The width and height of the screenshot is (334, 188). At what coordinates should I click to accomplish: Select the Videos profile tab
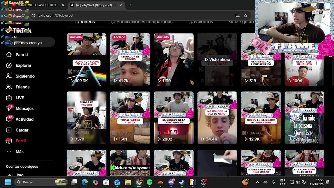coord(85,22)
